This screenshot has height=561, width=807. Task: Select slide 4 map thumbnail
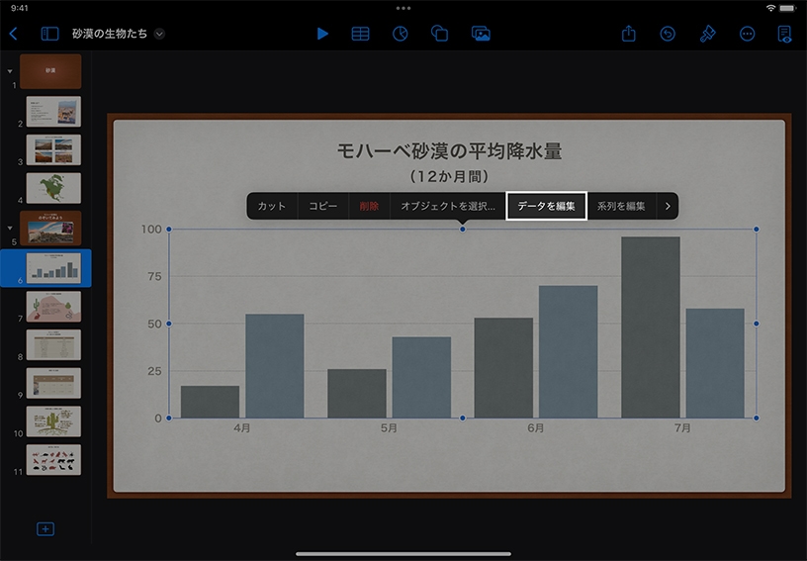coord(53,187)
